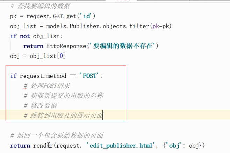Click the 'render' function call
The image size is (230, 153).
43,146
